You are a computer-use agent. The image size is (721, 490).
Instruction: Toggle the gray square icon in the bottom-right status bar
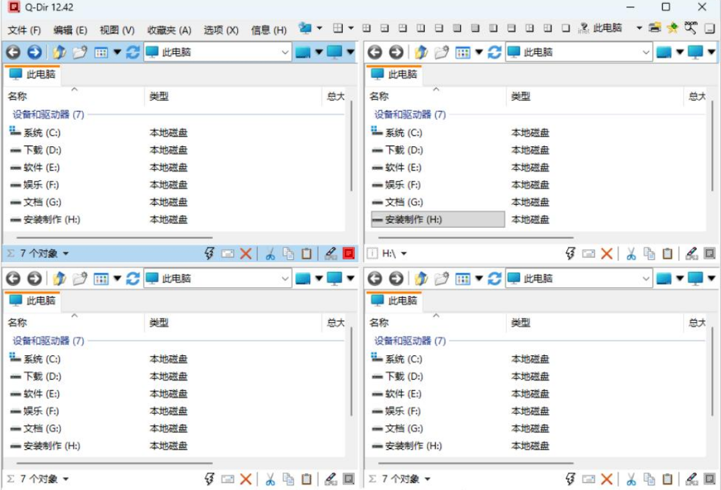tap(710, 479)
